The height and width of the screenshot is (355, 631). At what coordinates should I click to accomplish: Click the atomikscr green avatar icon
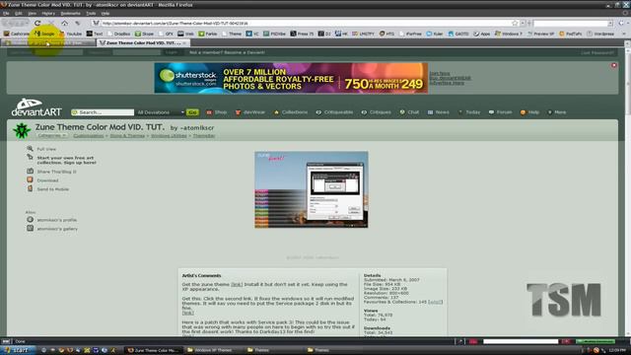pyautogui.click(x=22, y=131)
